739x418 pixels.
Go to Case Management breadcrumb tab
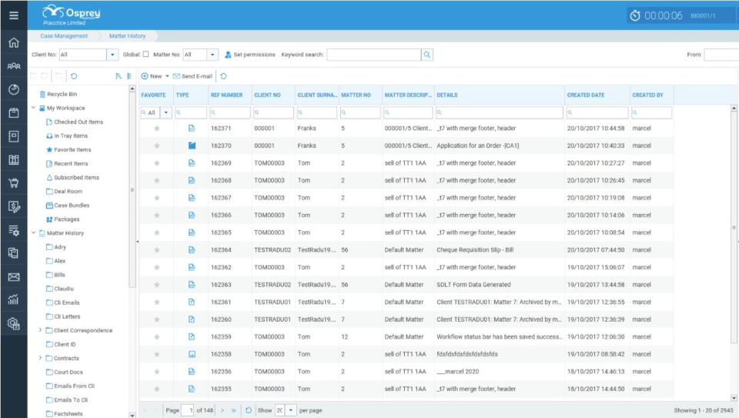pyautogui.click(x=65, y=36)
